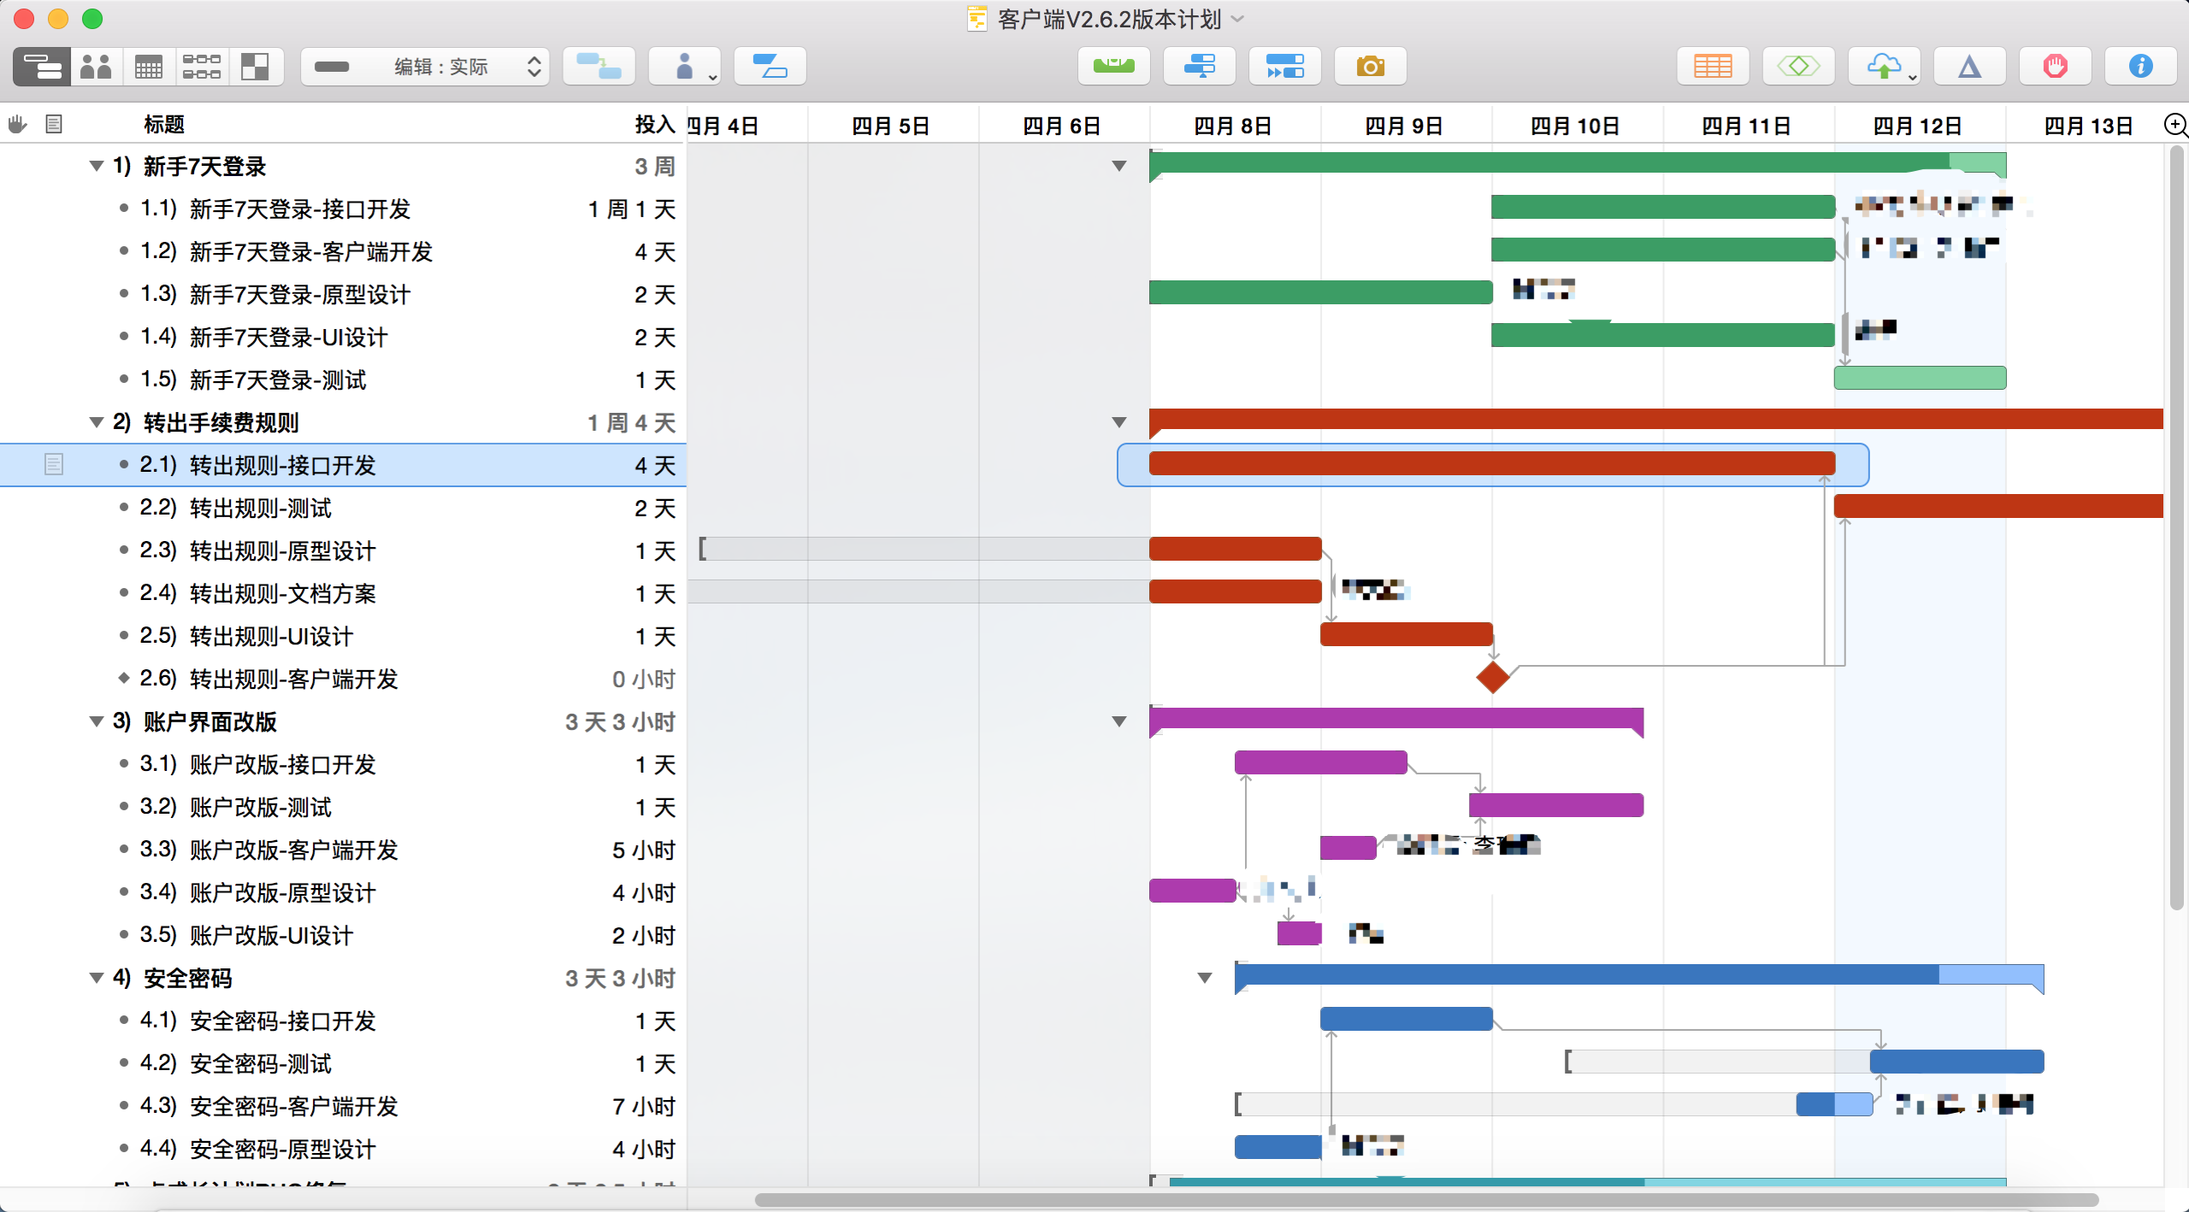Collapse the 新手7天登录 task group
The height and width of the screenshot is (1212, 2189).
[x=97, y=166]
